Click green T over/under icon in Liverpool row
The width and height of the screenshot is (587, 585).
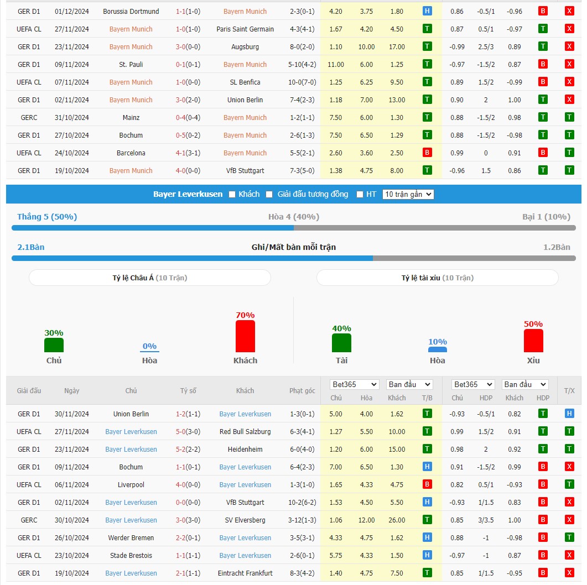[x=569, y=484]
